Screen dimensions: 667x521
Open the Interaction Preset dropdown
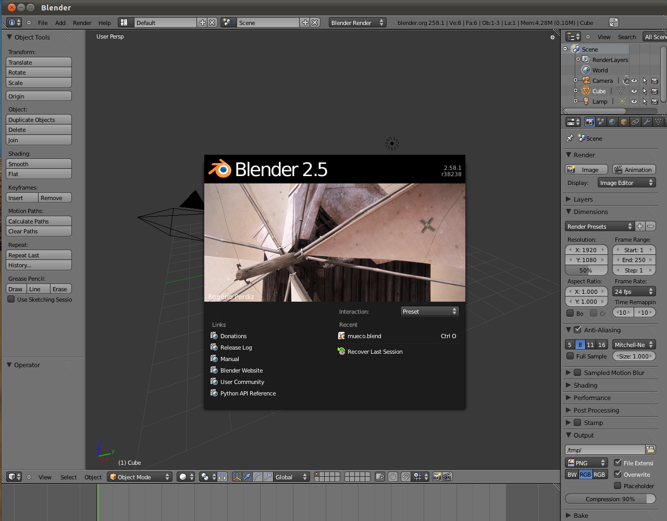click(429, 311)
